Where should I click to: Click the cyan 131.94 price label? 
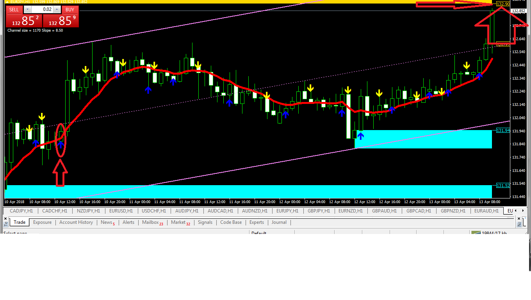[x=503, y=130]
